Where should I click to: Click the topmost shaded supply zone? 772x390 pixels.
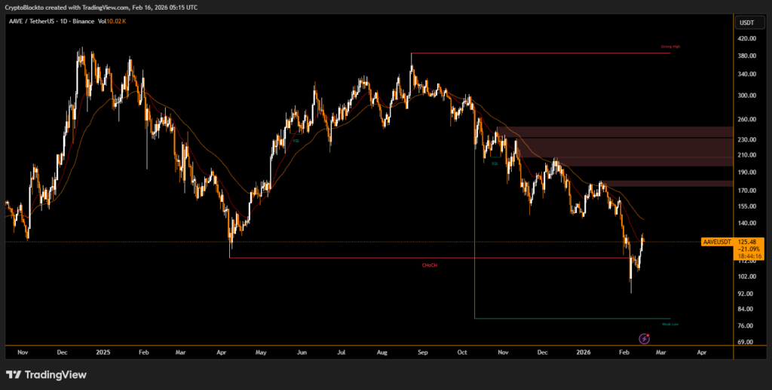[618, 132]
